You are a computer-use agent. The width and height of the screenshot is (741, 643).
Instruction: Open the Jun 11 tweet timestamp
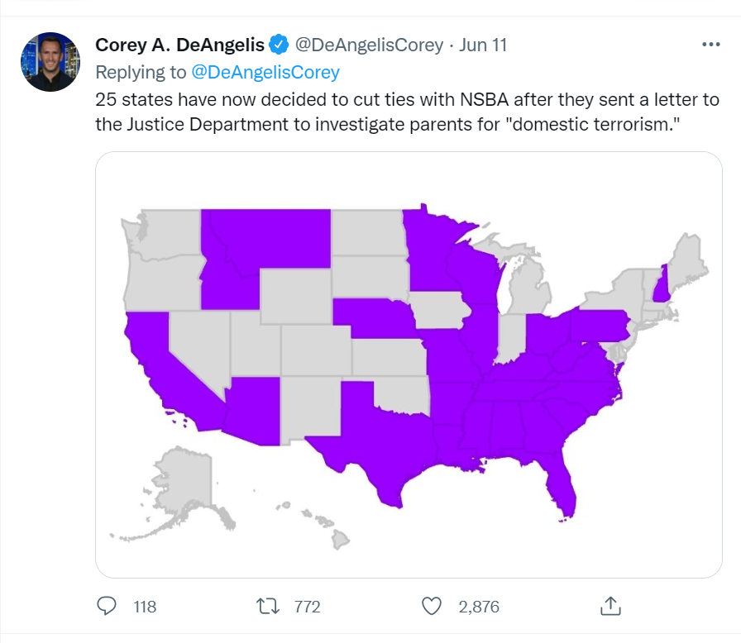(483, 45)
